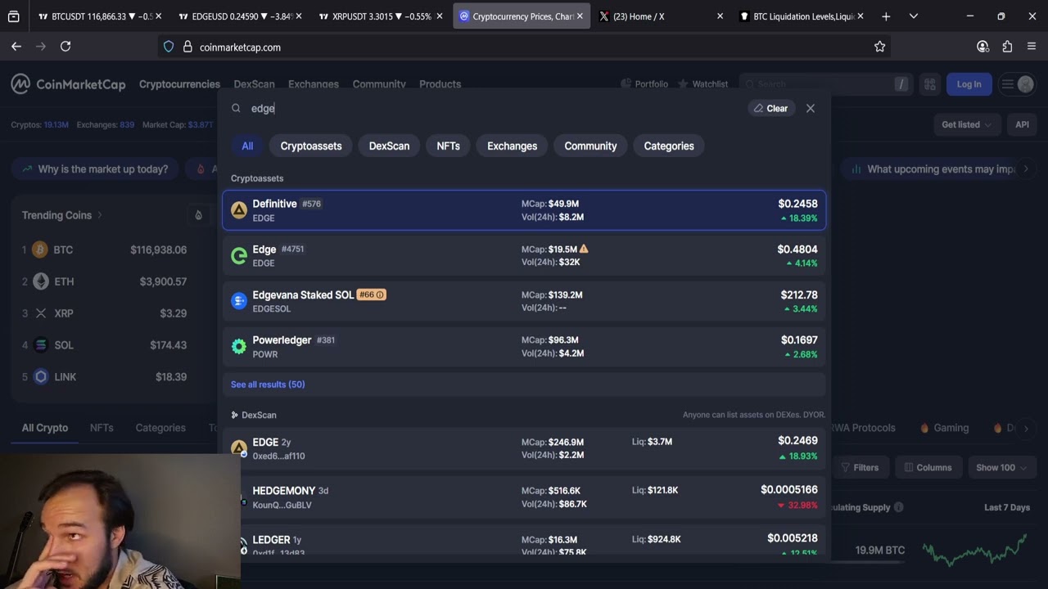Image resolution: width=1048 pixels, height=589 pixels.
Task: Click the API button
Action: pos(1022,124)
